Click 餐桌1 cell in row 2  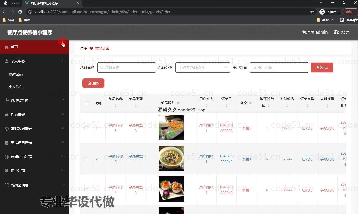(x=247, y=159)
